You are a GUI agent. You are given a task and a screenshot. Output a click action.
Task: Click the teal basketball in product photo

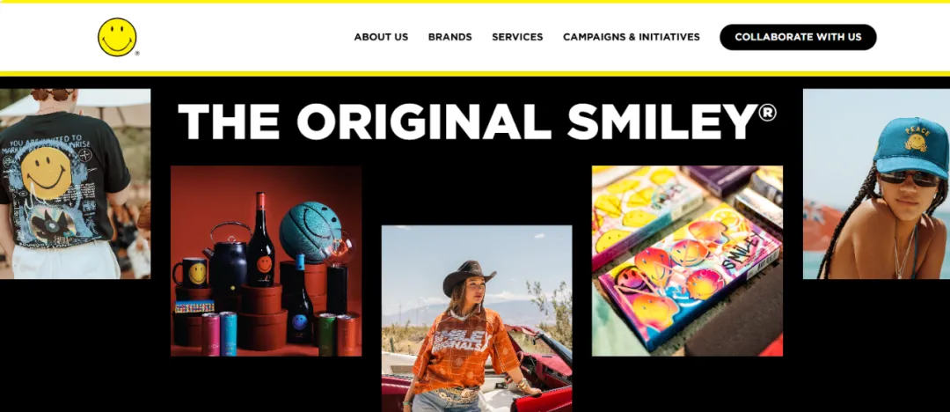coord(311,232)
